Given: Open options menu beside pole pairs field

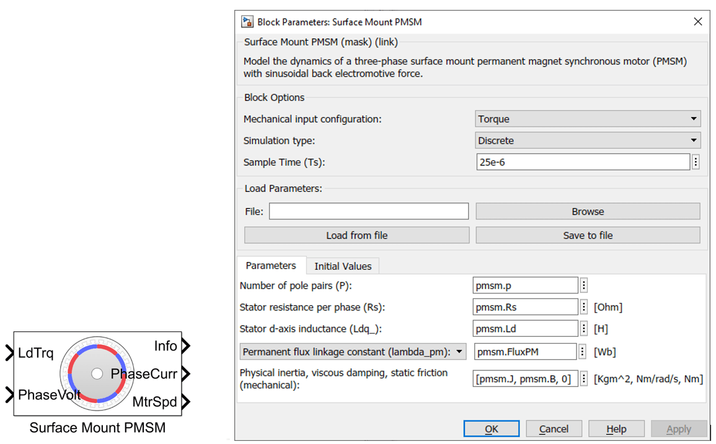Looking at the screenshot, I should click(583, 285).
